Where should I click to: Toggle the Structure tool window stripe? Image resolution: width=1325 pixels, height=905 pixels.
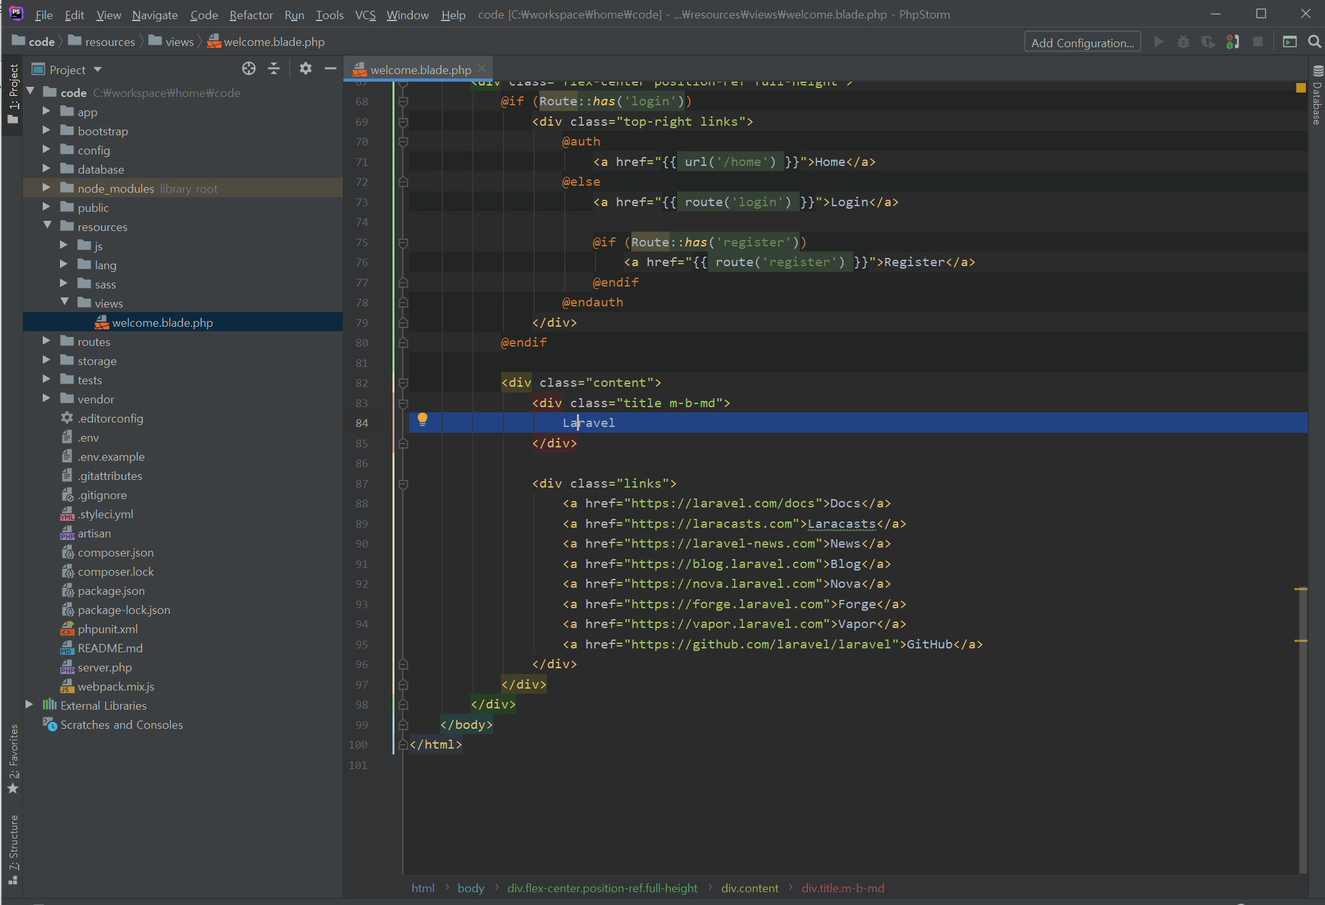pyautogui.click(x=13, y=848)
